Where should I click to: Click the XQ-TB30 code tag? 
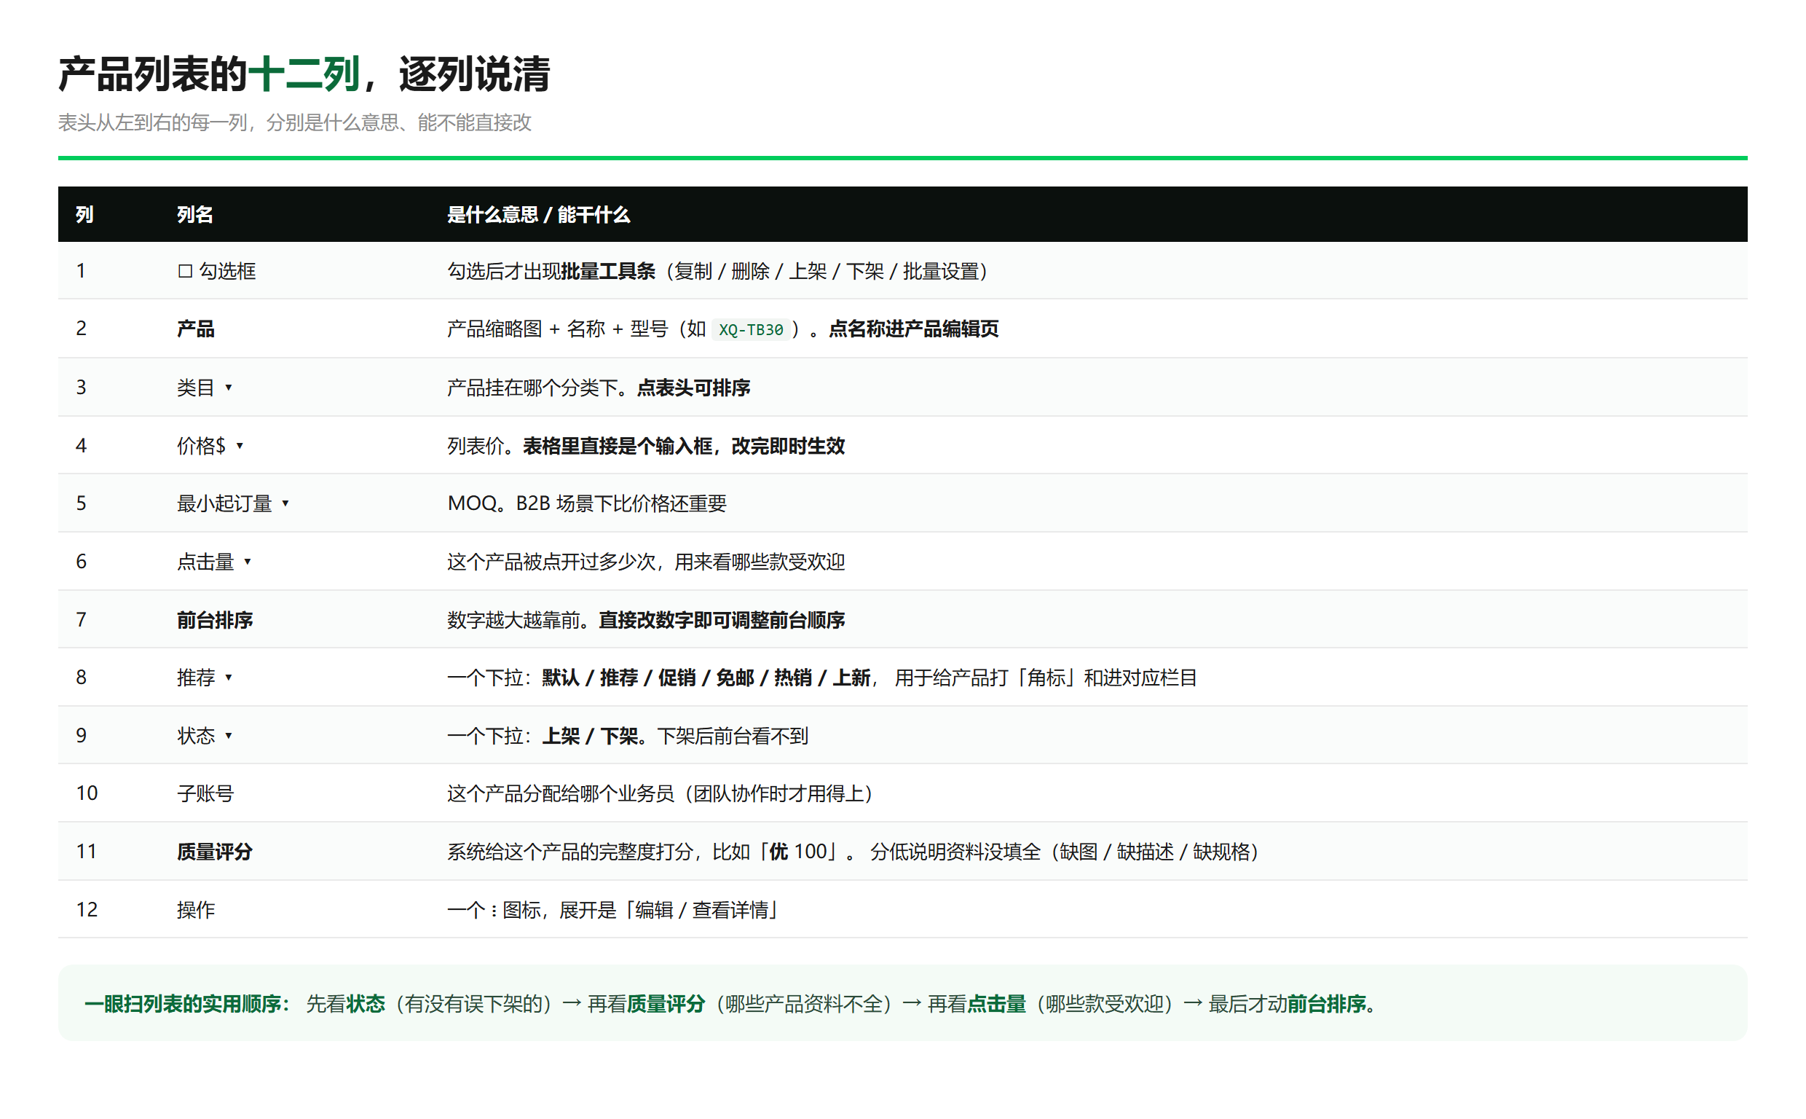click(x=751, y=329)
